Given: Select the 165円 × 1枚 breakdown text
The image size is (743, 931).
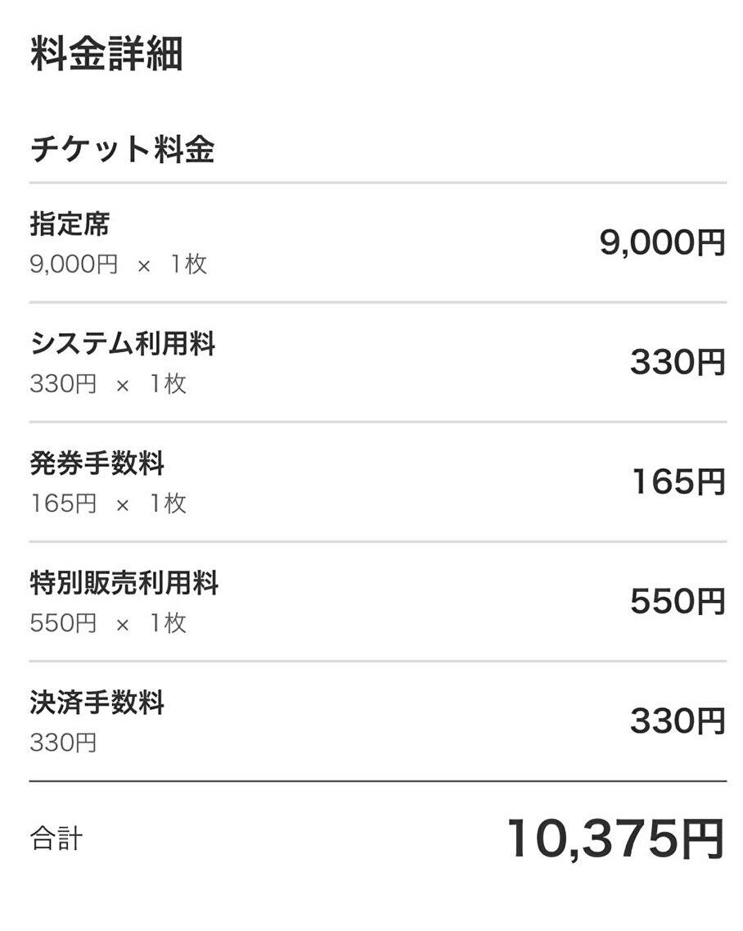Looking at the screenshot, I should tap(108, 504).
